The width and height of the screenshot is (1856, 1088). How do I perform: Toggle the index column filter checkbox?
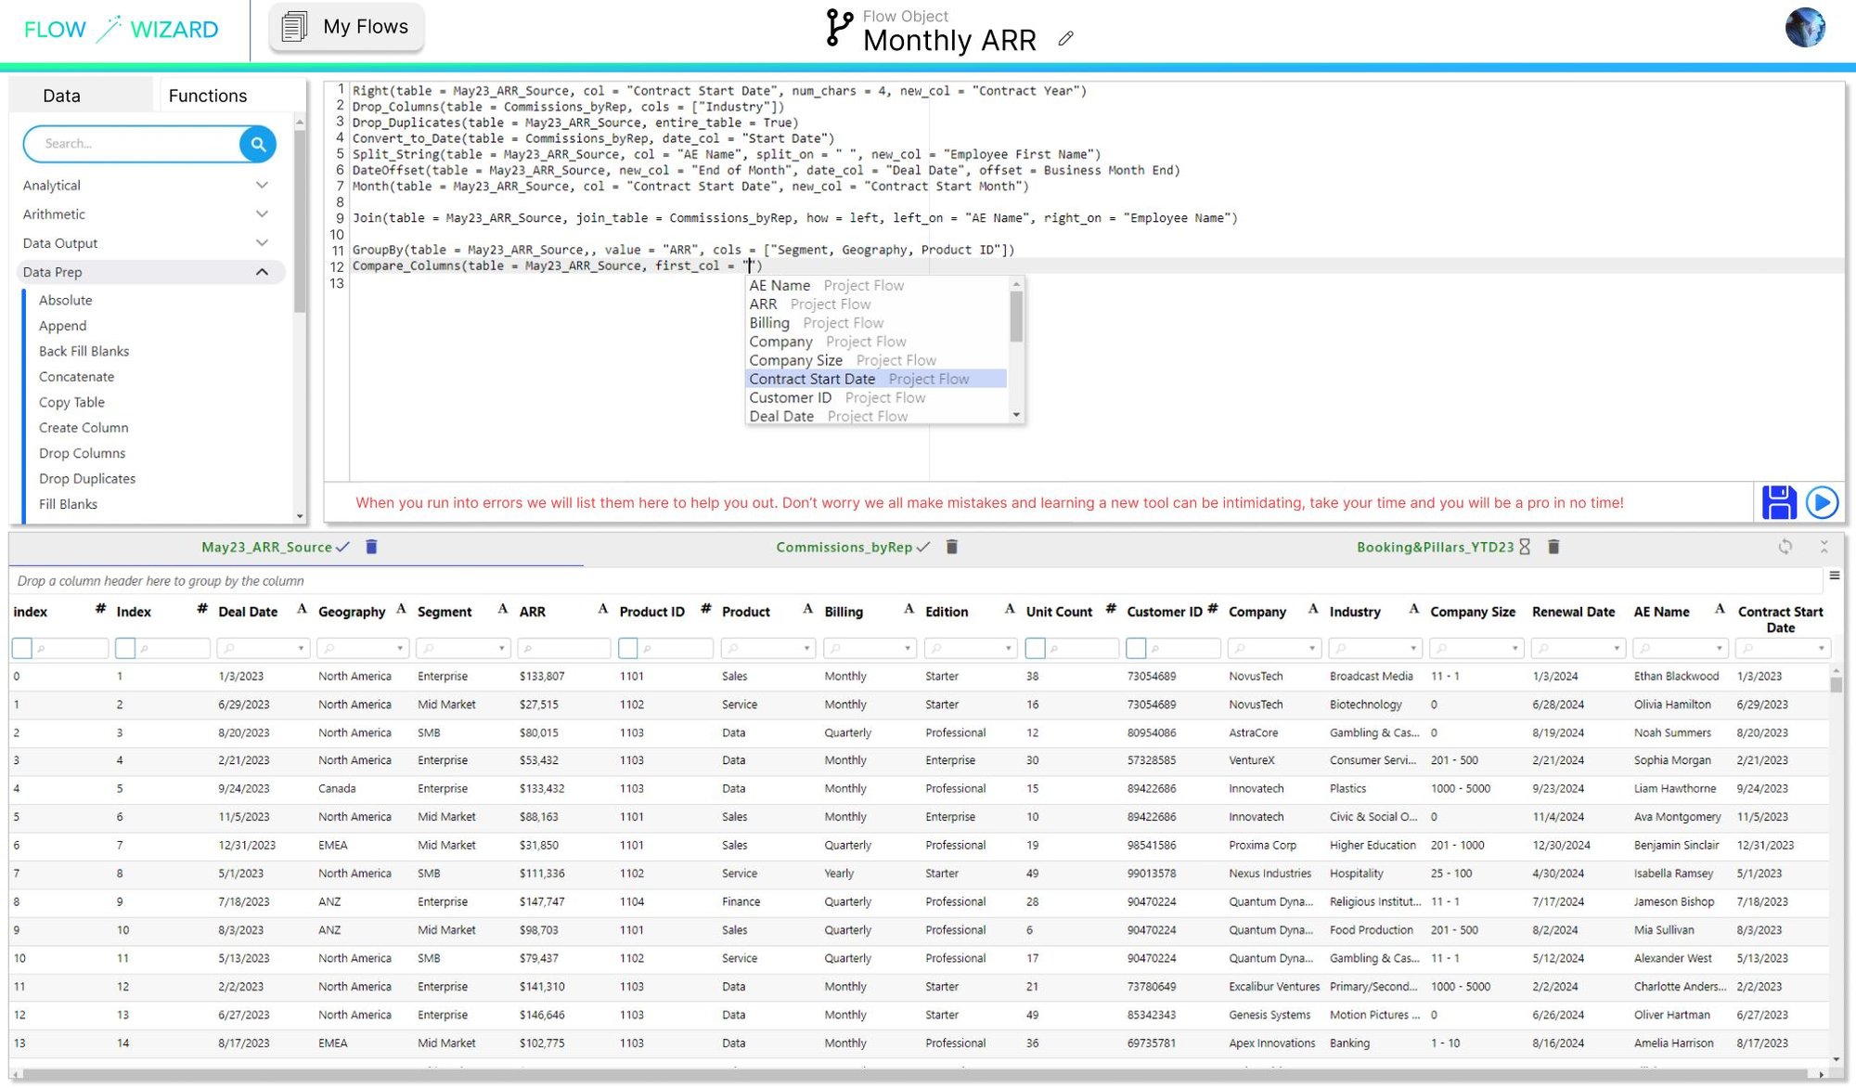coord(22,648)
